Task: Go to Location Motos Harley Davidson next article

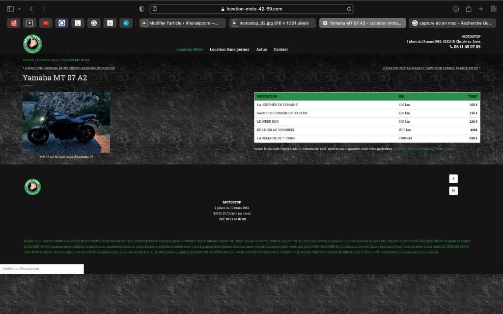Action: (x=430, y=68)
